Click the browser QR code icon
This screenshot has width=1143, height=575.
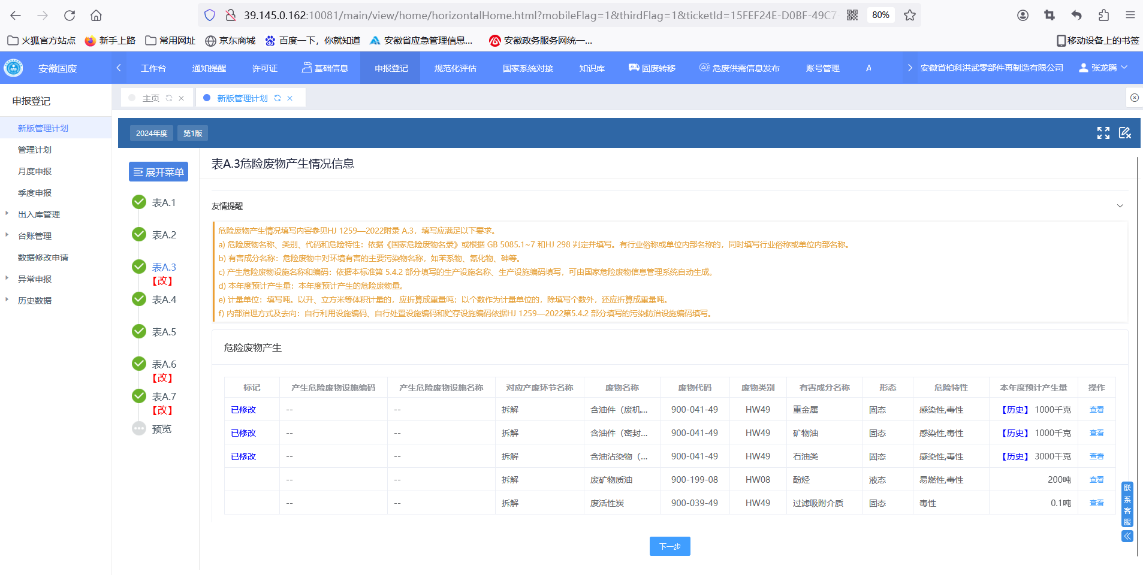[852, 15]
